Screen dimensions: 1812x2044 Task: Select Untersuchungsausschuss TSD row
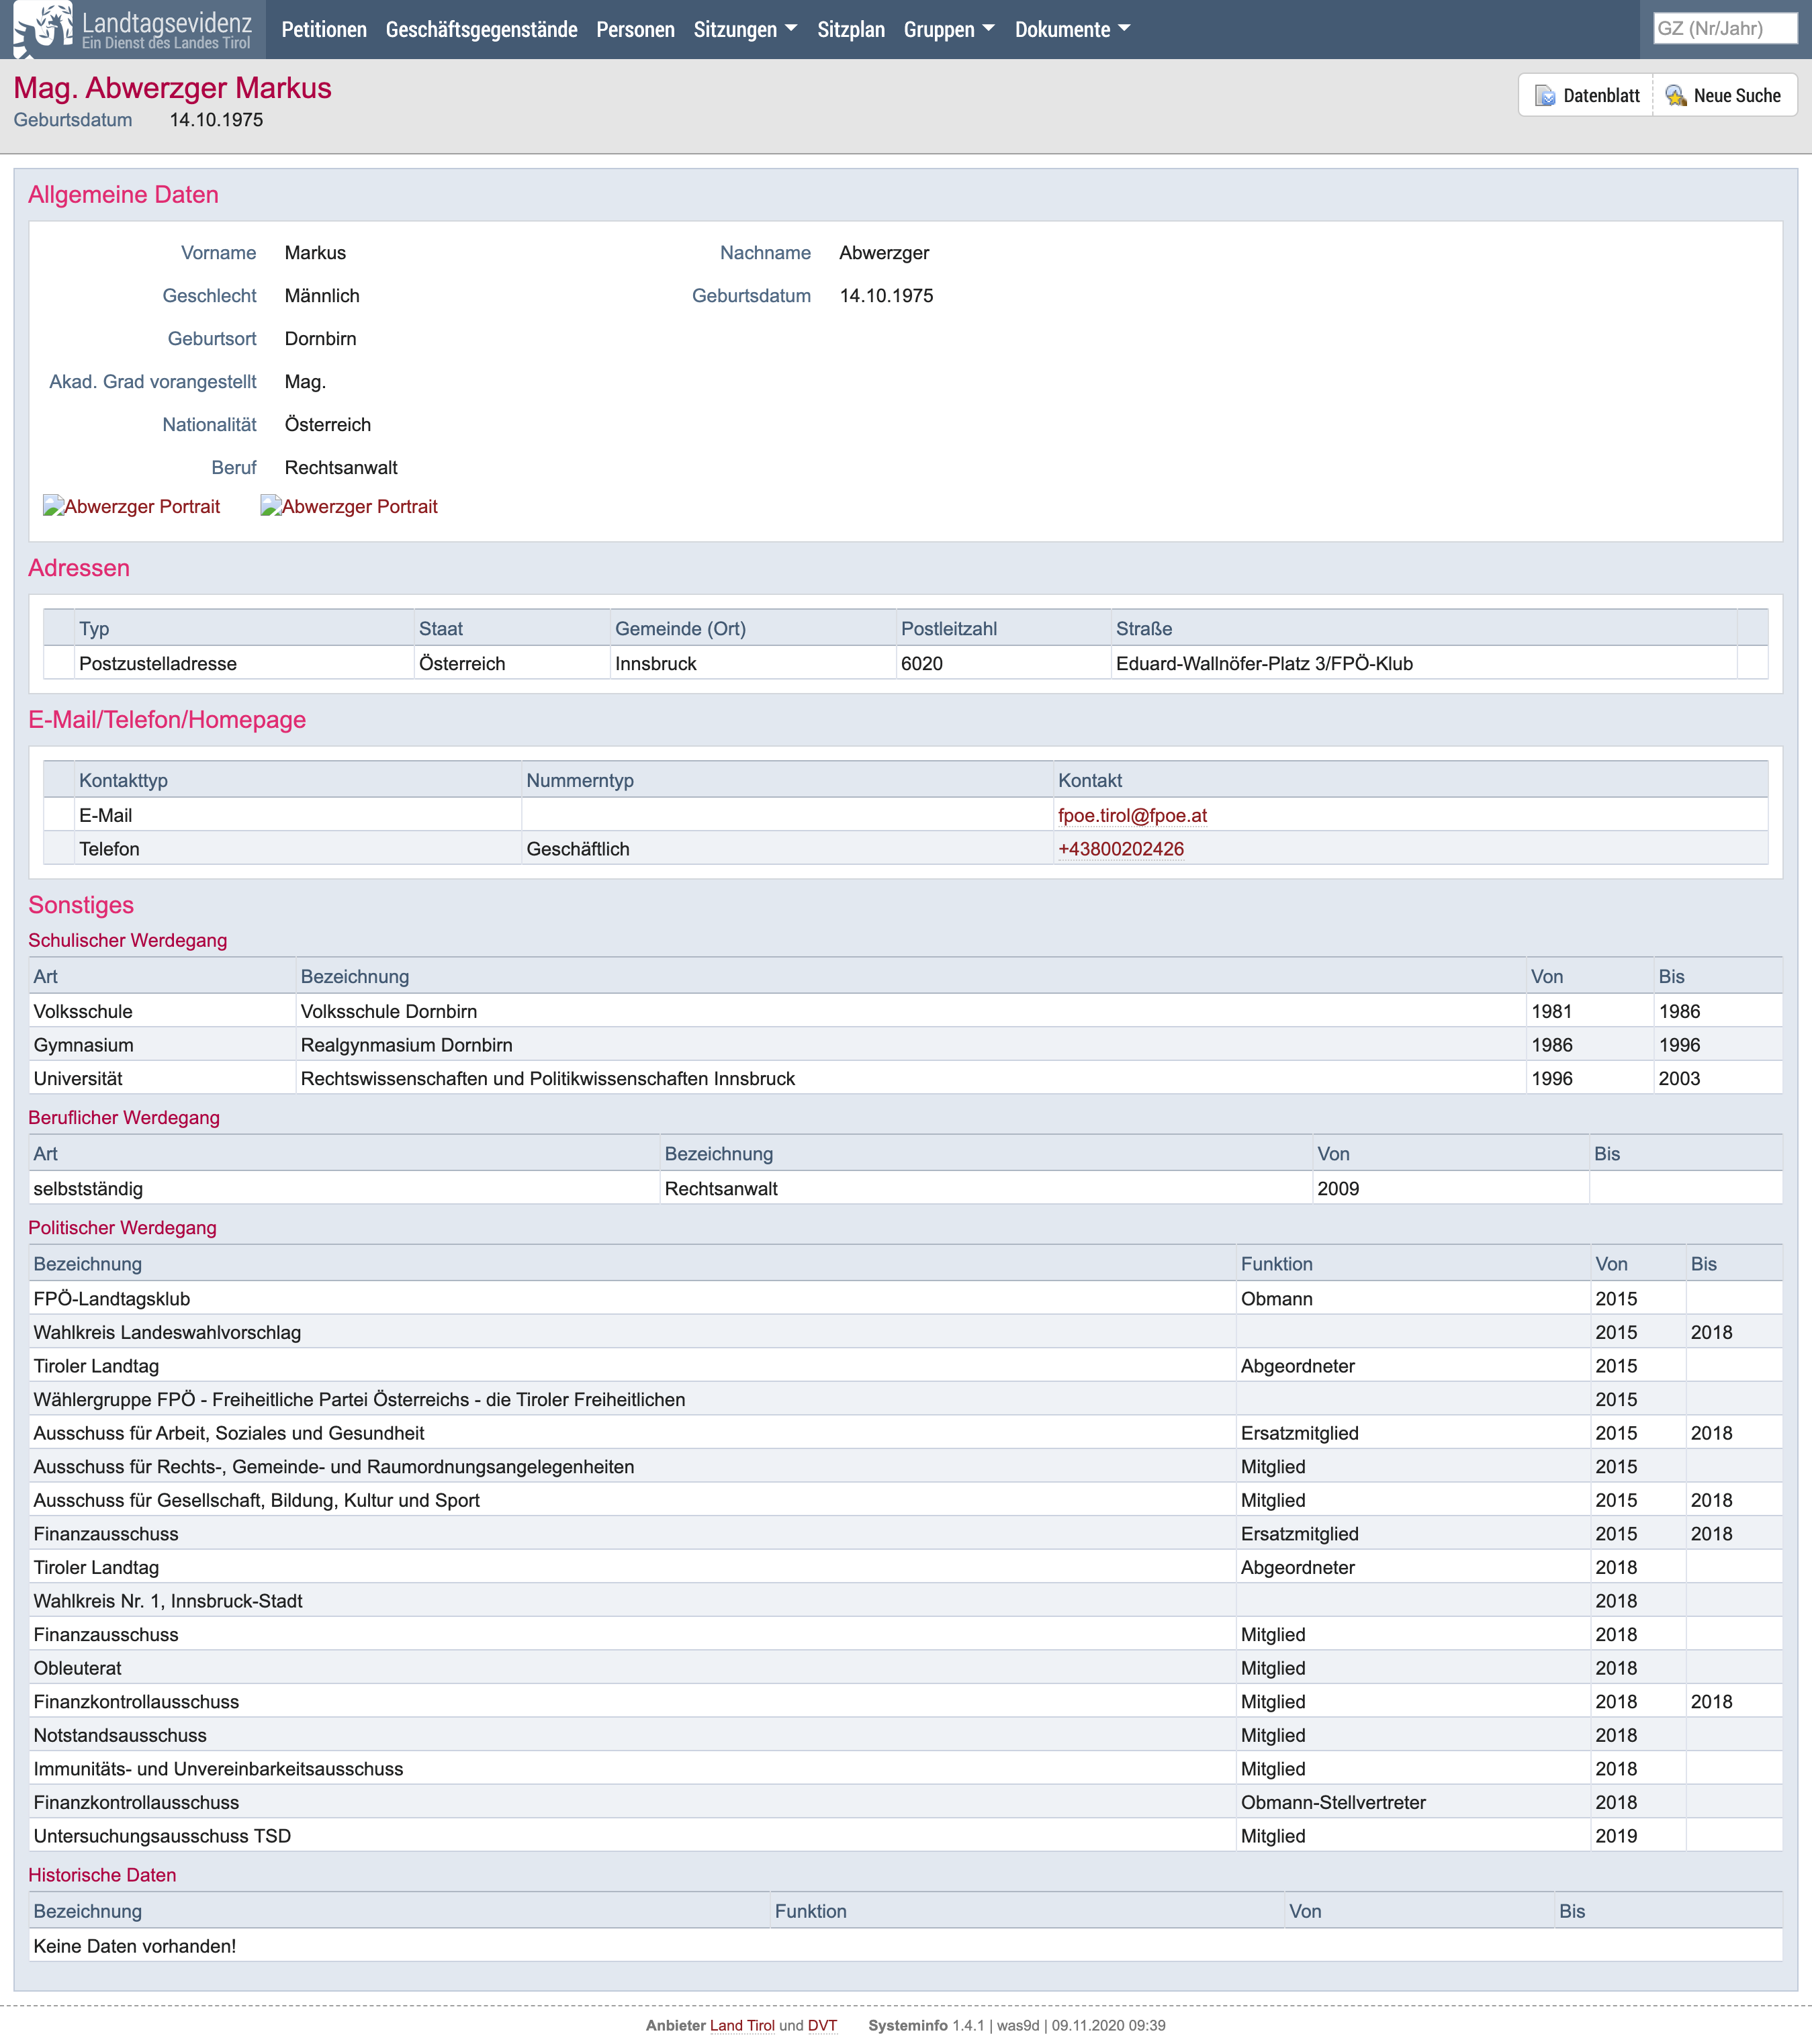point(905,1836)
